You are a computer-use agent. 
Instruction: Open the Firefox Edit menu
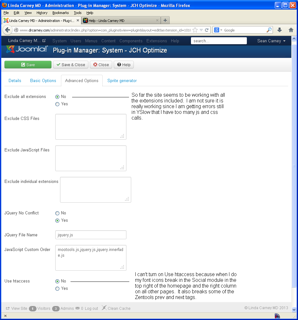coord(17,13)
